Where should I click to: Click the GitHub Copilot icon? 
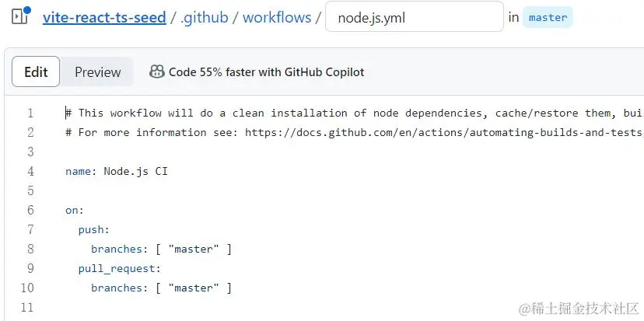156,72
